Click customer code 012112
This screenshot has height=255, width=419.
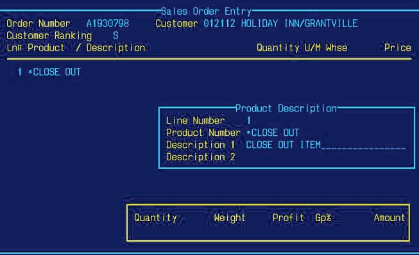tap(219, 24)
